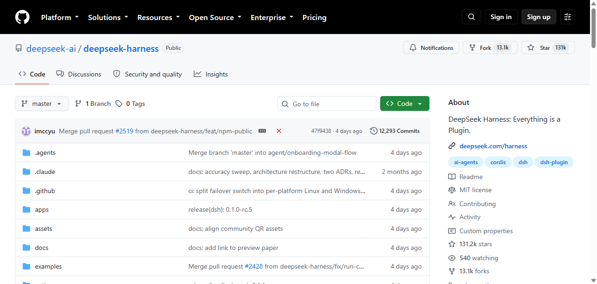
Task: Open 'docs: align community QR assets' commit
Action: [236, 229]
